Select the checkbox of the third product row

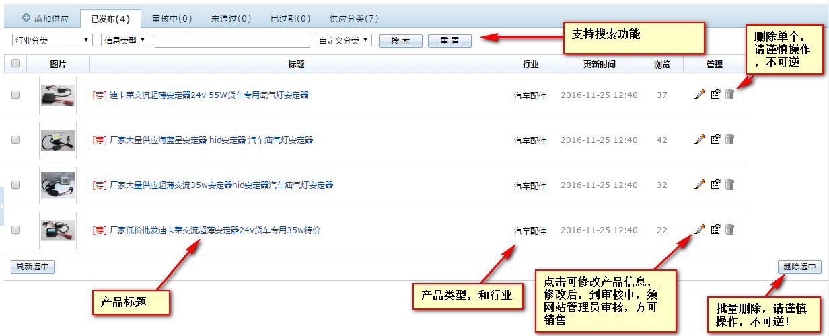(x=15, y=185)
